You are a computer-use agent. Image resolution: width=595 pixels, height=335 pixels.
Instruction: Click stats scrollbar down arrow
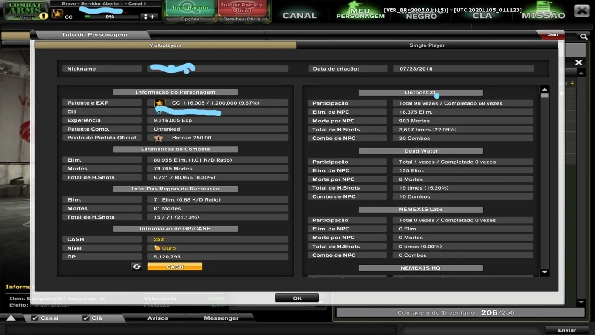coord(544,272)
